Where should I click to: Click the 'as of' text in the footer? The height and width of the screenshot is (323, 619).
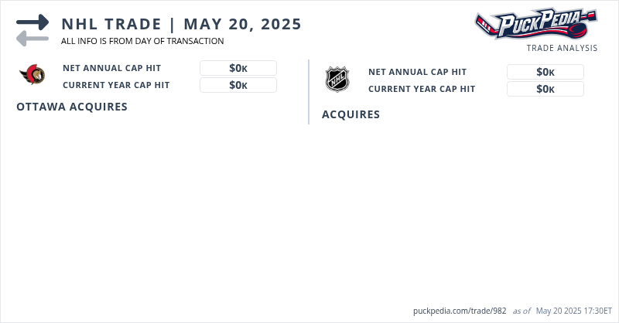(522, 311)
